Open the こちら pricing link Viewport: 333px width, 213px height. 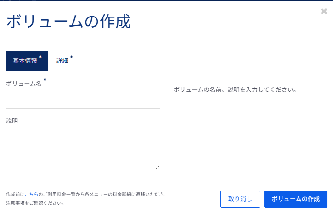pos(31,195)
